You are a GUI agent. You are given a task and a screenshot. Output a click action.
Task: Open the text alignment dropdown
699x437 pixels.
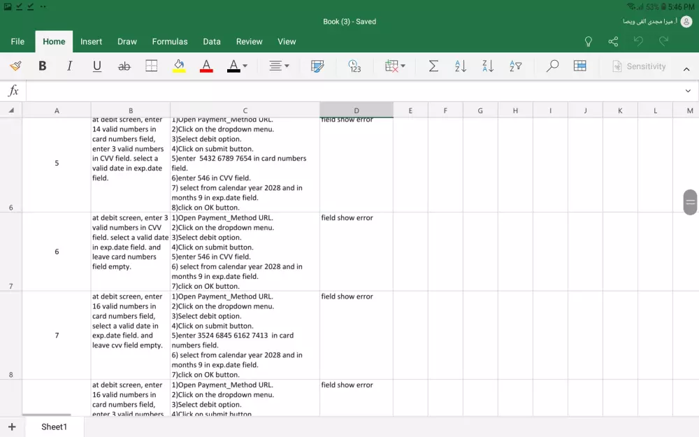pos(279,66)
